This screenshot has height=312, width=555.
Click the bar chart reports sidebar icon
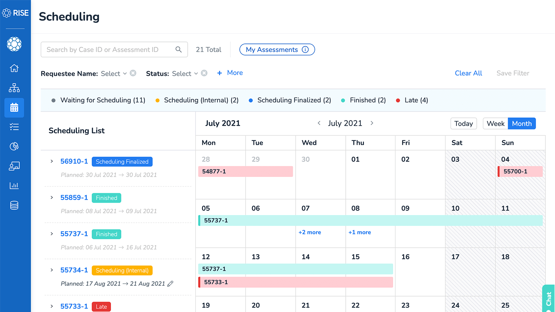tap(14, 186)
